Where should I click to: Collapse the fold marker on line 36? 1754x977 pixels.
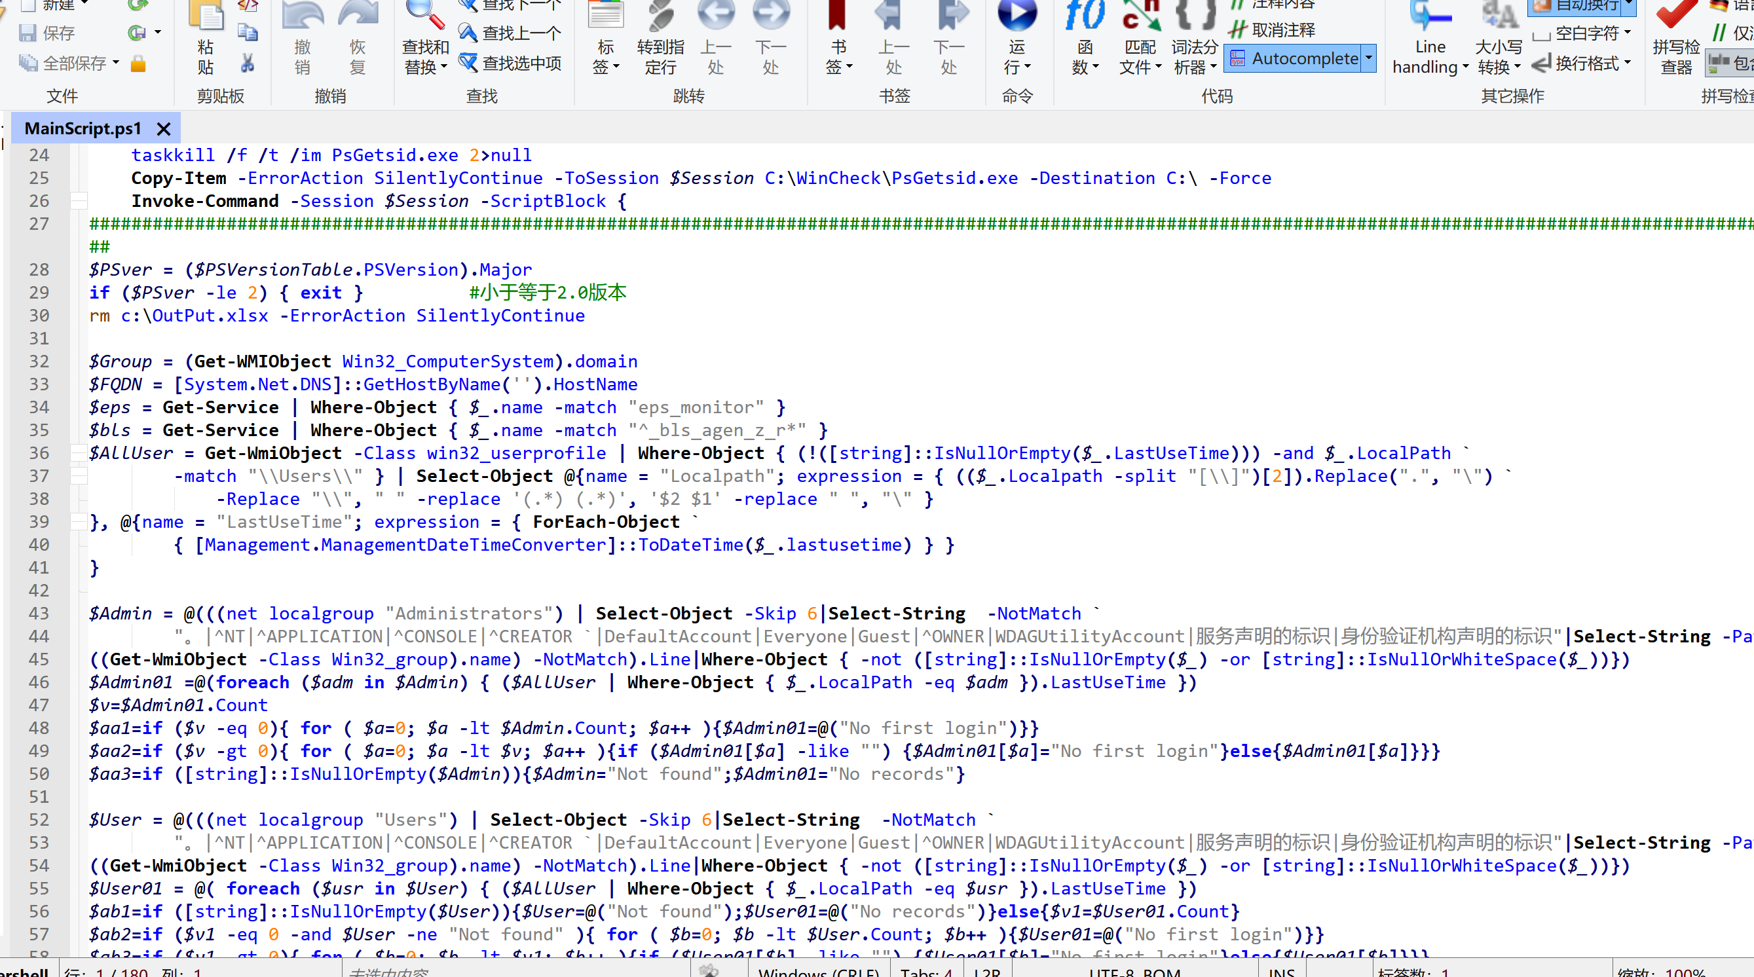pos(79,452)
